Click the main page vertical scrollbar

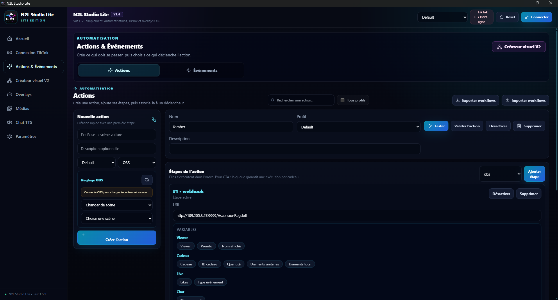pos(556,110)
